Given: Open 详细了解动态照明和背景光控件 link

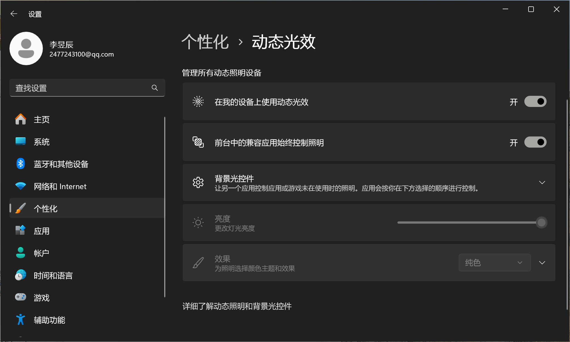Looking at the screenshot, I should pyautogui.click(x=237, y=306).
